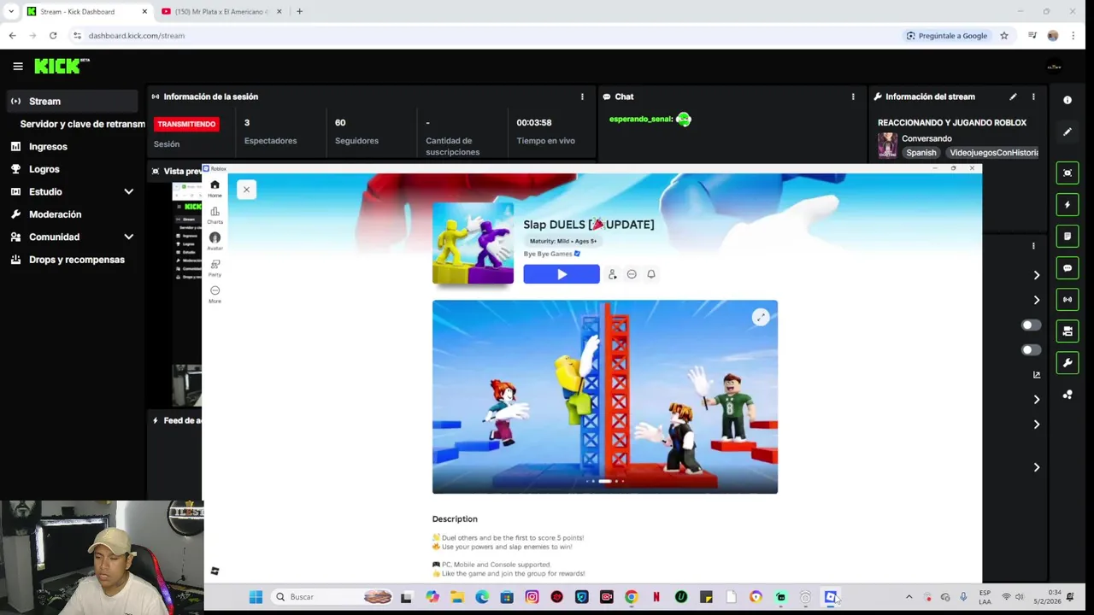Open Avatar in the Roblox sidebar
Viewport: 1094px width, 615px height.
click(x=215, y=242)
